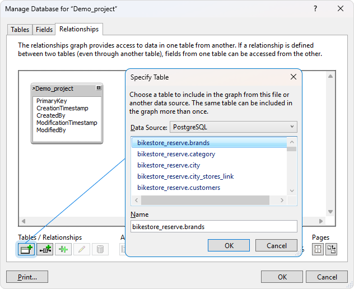Open print setup icon under Pages

click(332, 249)
